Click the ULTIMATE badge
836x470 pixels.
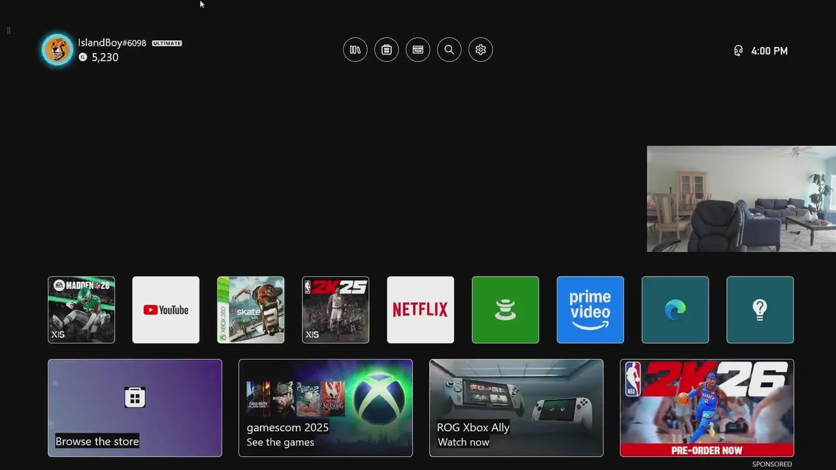pyautogui.click(x=167, y=43)
